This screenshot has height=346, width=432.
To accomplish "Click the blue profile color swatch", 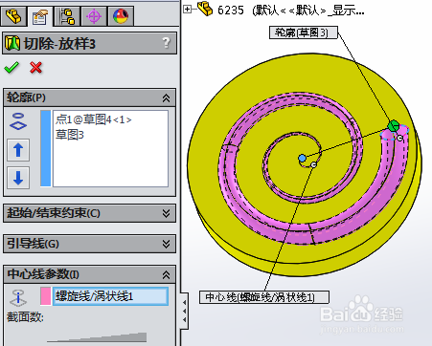I will tap(46, 148).
